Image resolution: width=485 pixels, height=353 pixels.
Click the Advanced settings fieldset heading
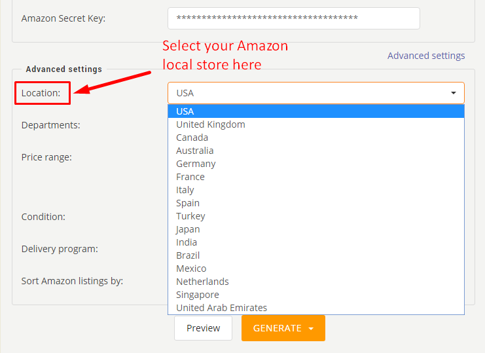63,69
